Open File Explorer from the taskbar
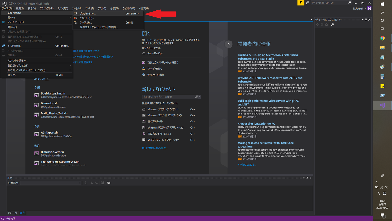The height and width of the screenshot is (221, 392). coord(382,48)
